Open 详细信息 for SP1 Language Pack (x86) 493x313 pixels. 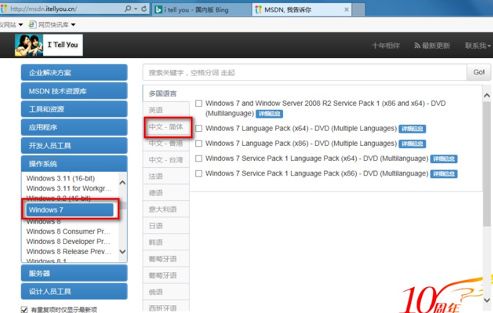444,174
